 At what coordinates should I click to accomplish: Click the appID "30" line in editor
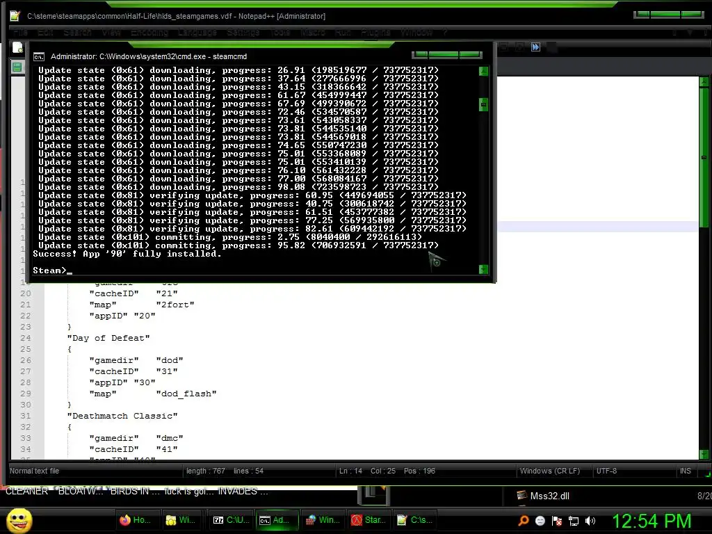122,382
